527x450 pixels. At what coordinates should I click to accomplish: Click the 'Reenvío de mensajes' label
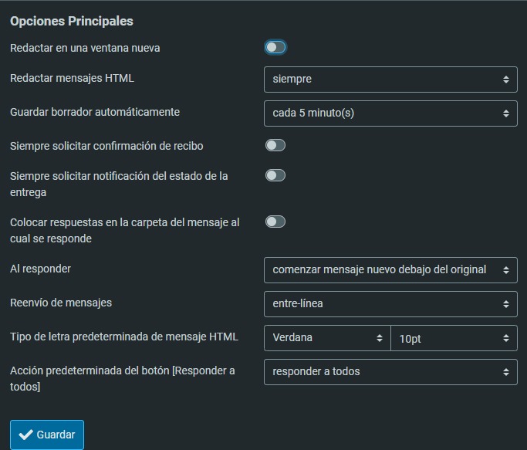pyautogui.click(x=61, y=303)
